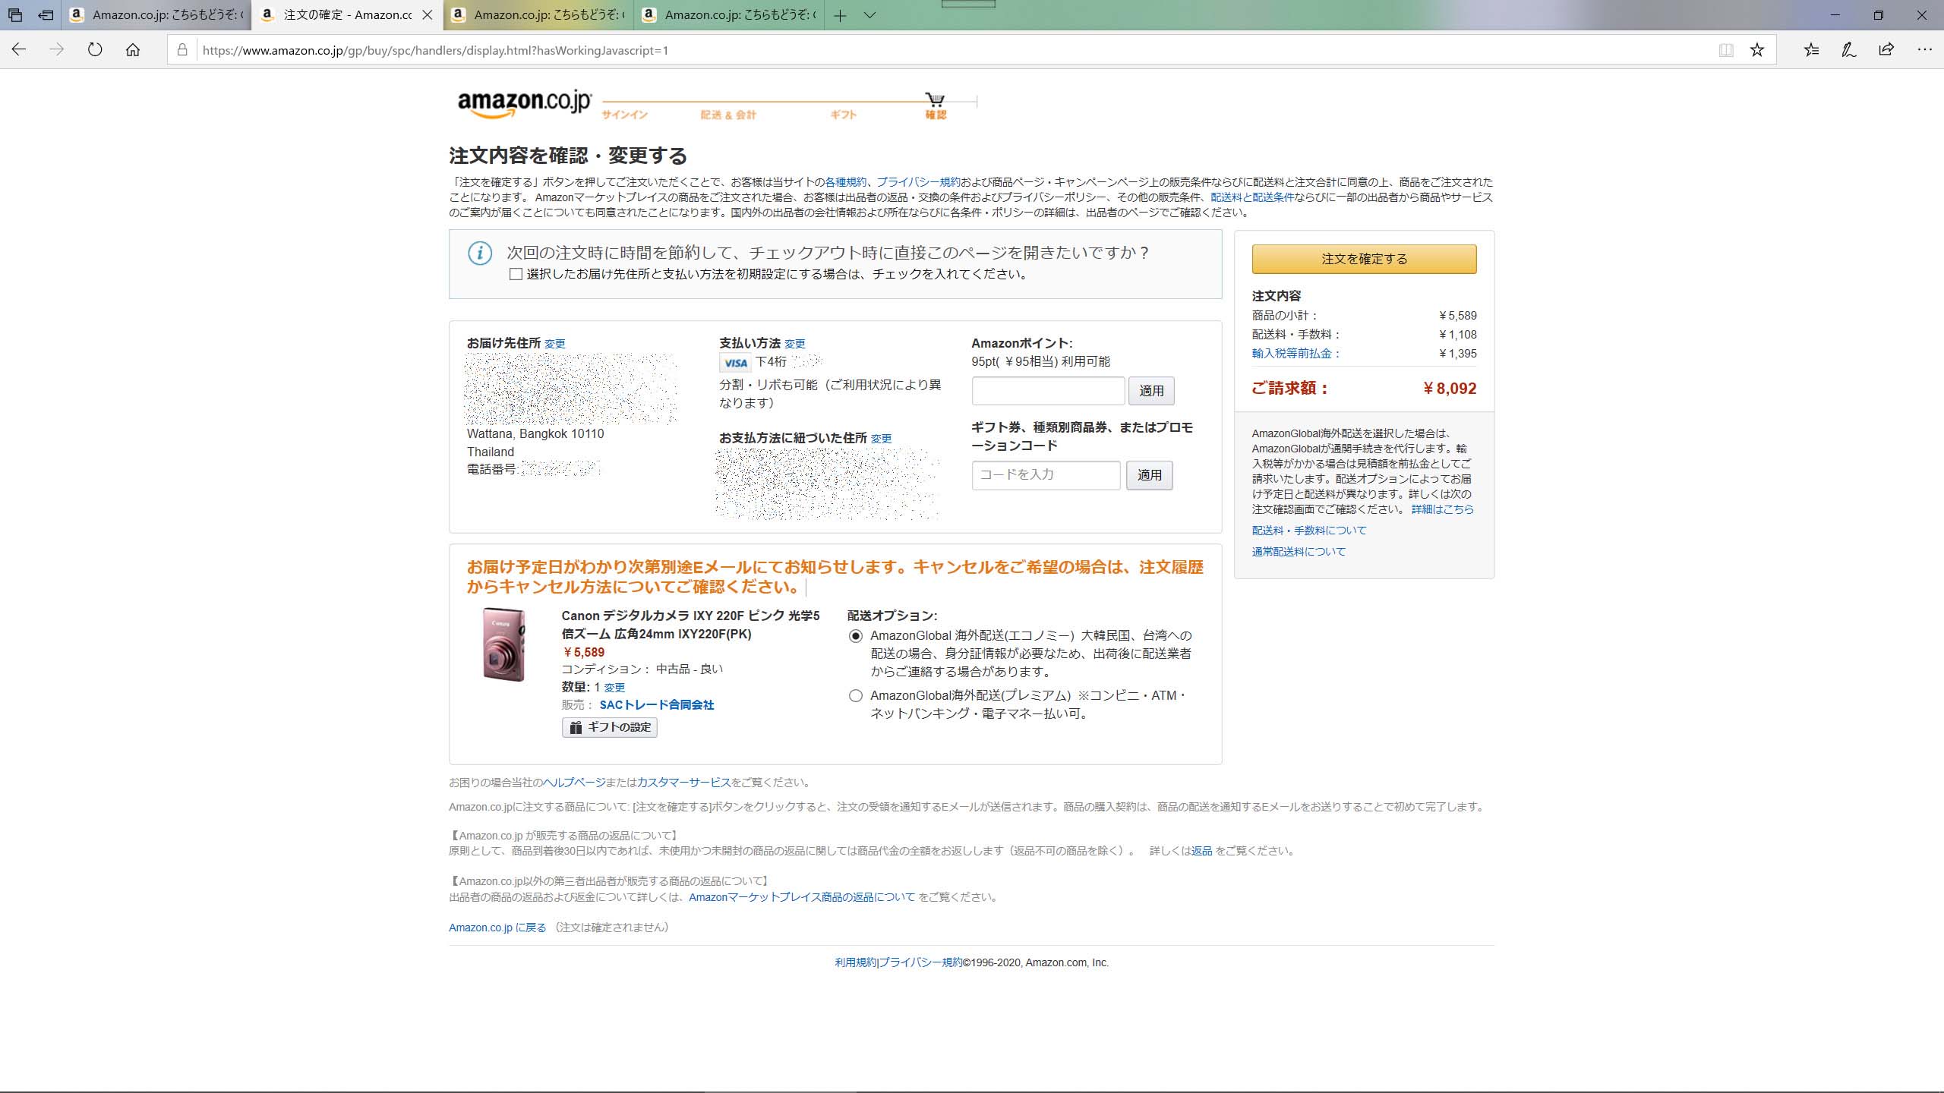Close the 注文の確定 tab
The width and height of the screenshot is (1944, 1093).
coord(428,15)
